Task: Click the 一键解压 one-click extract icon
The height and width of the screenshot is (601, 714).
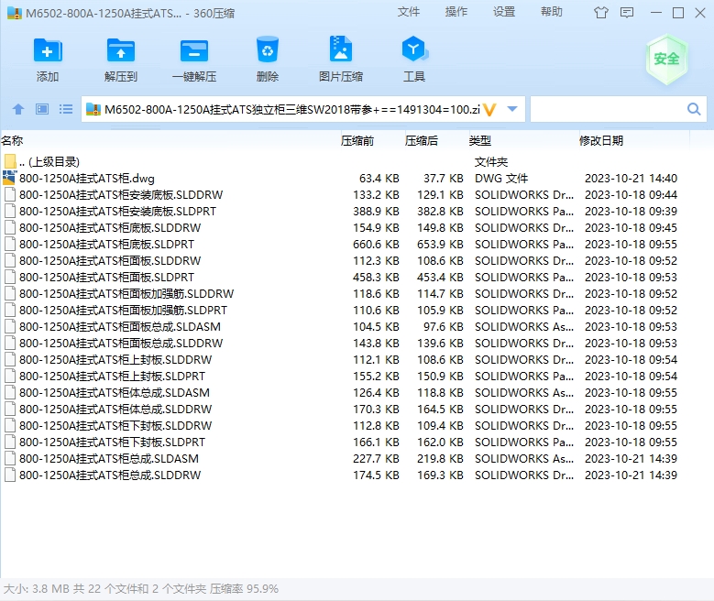Action: pos(194,50)
